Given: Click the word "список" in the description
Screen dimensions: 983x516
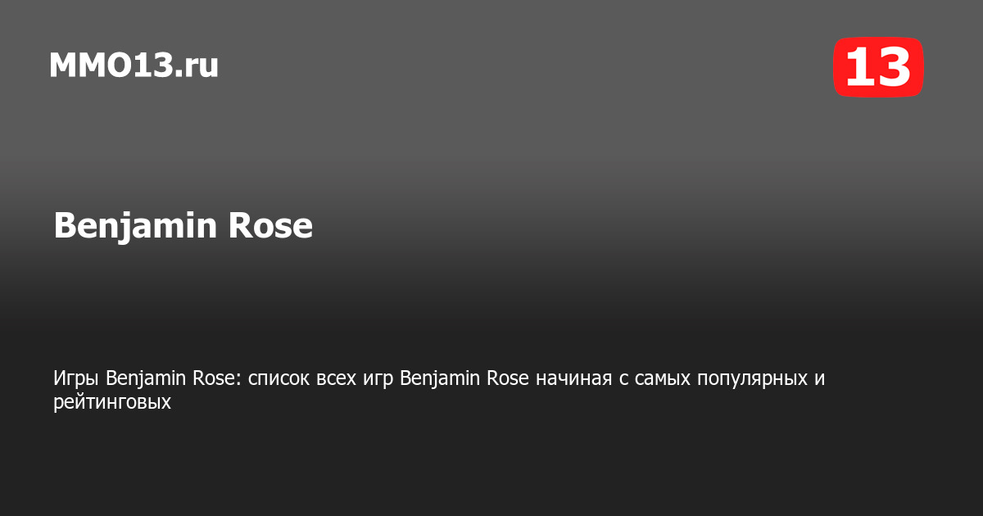Looking at the screenshot, I should pyautogui.click(x=278, y=379).
